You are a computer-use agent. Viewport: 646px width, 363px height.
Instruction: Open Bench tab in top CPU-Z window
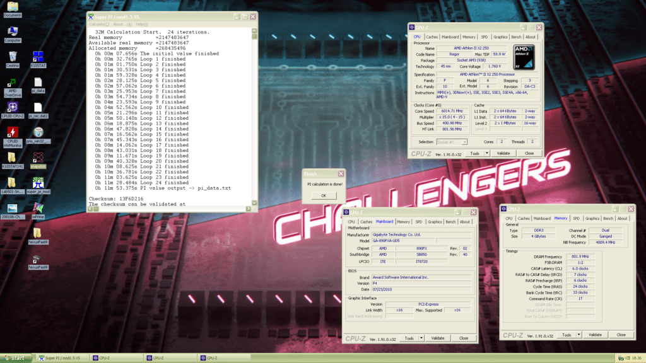pyautogui.click(x=516, y=37)
